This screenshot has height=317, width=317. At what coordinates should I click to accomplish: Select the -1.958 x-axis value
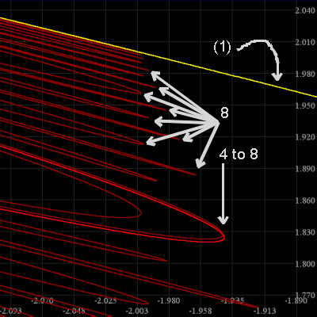click(x=201, y=311)
